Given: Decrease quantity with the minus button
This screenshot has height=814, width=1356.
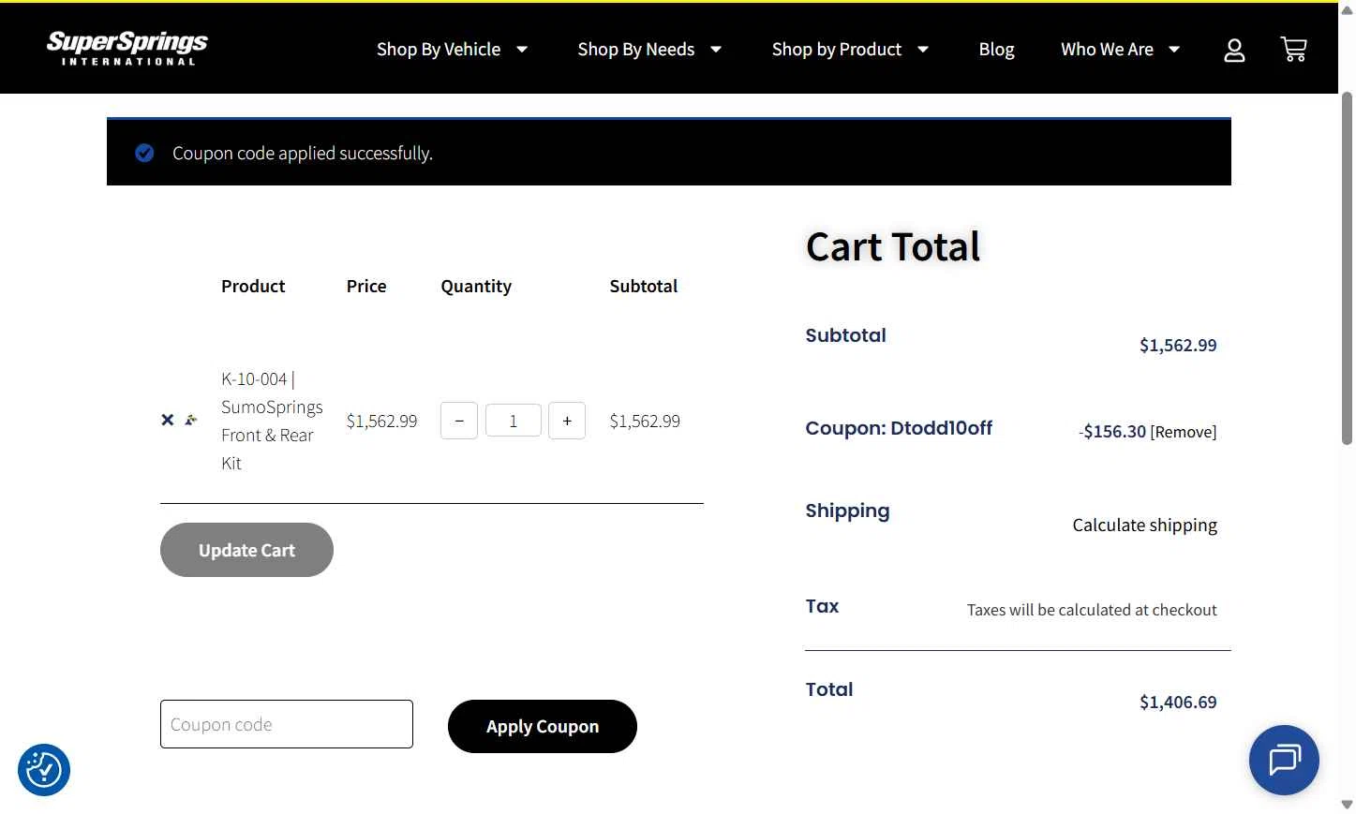Looking at the screenshot, I should coord(459,421).
